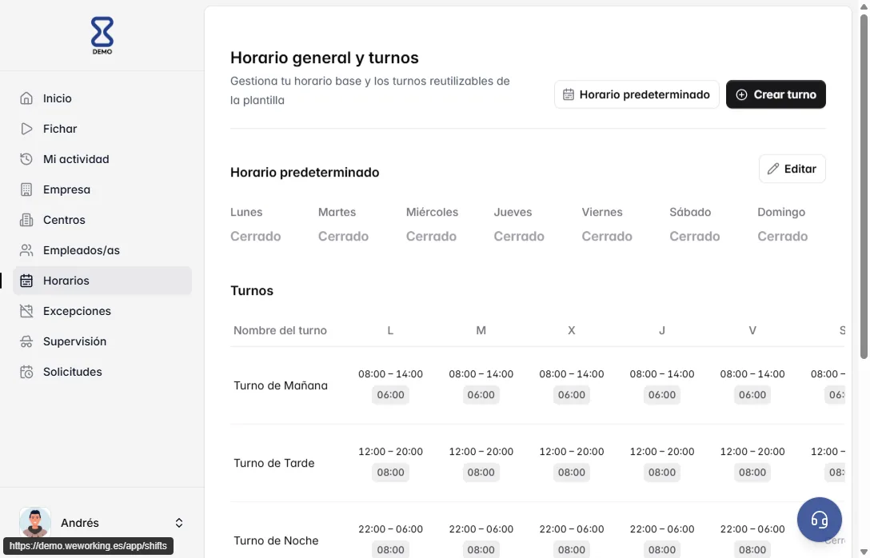Viewport: 870px width, 558px height.
Task: Click Sábado Cerrado in default schedule
Action: (695, 237)
